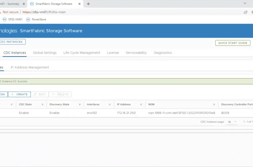Select the ens192 interface cell
The height and width of the screenshot is (167, 253).
tap(92, 113)
